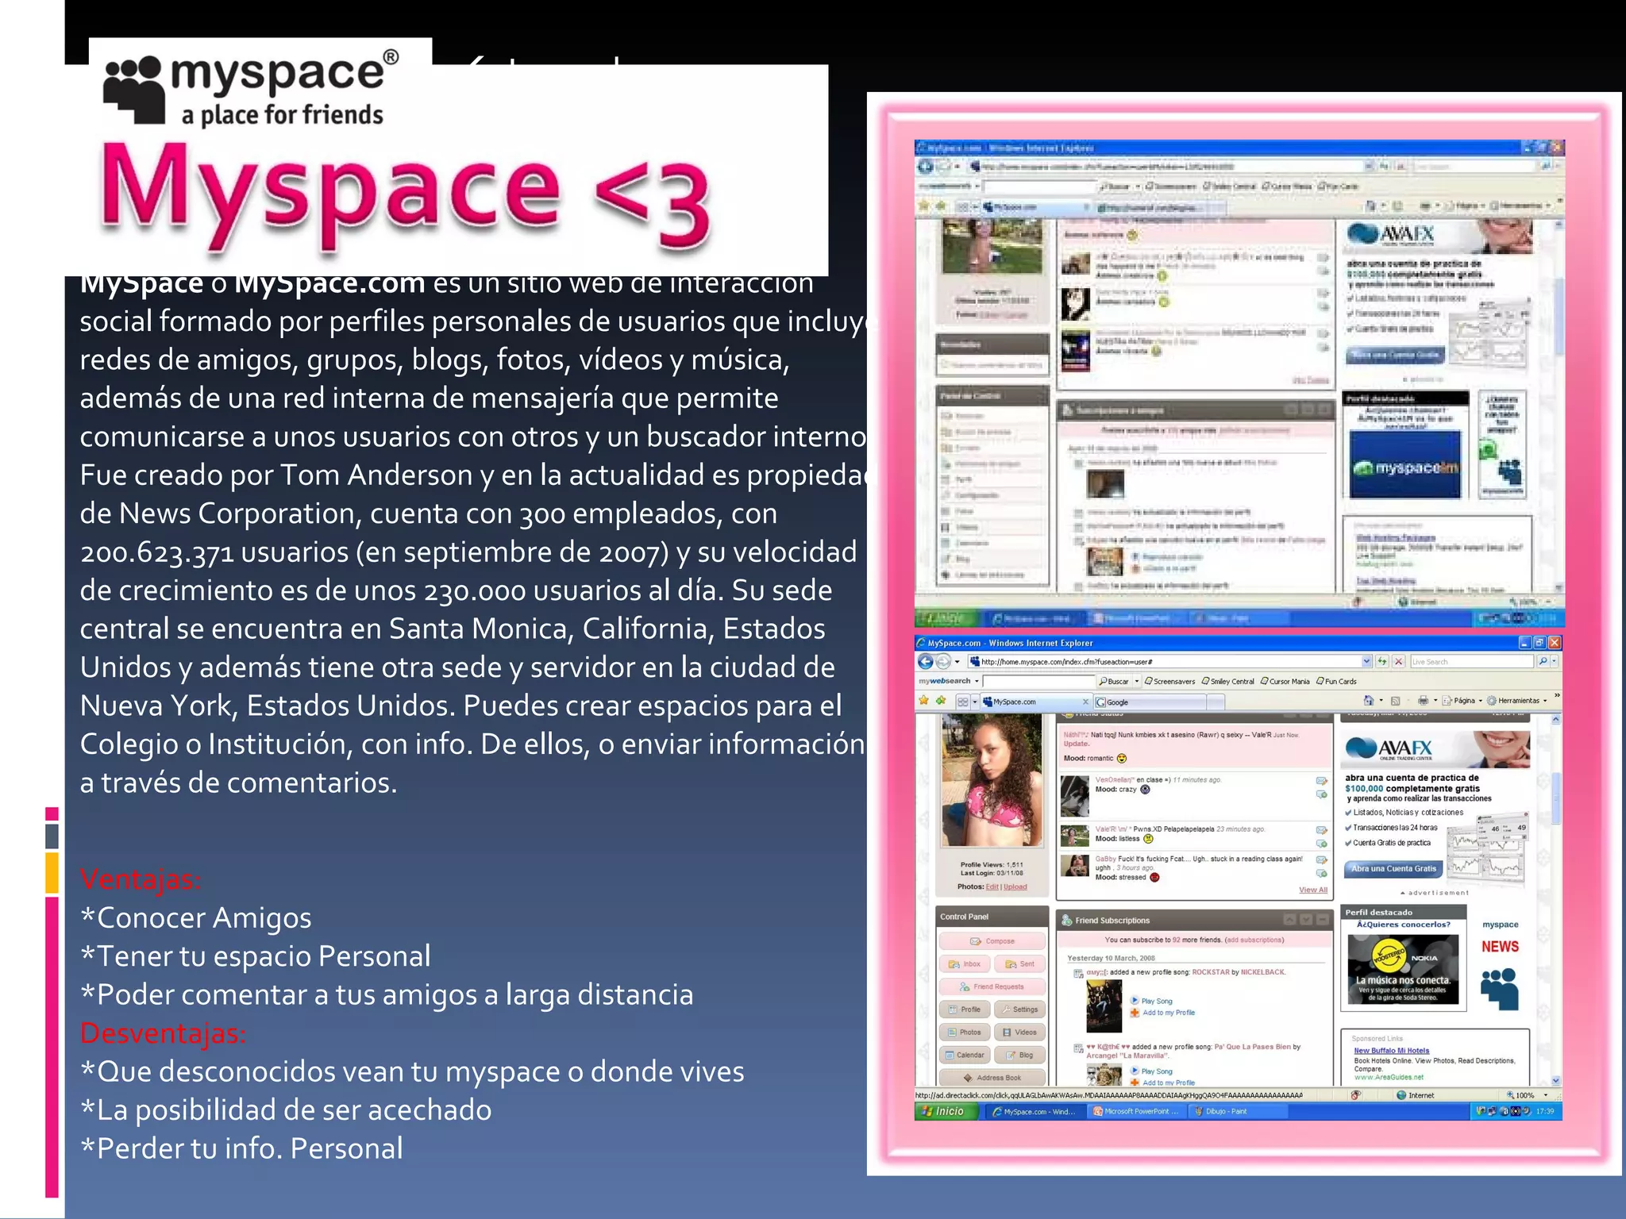The image size is (1626, 1219).
Task: Click the Quick Tabs grid icon
Action: pos(963,702)
